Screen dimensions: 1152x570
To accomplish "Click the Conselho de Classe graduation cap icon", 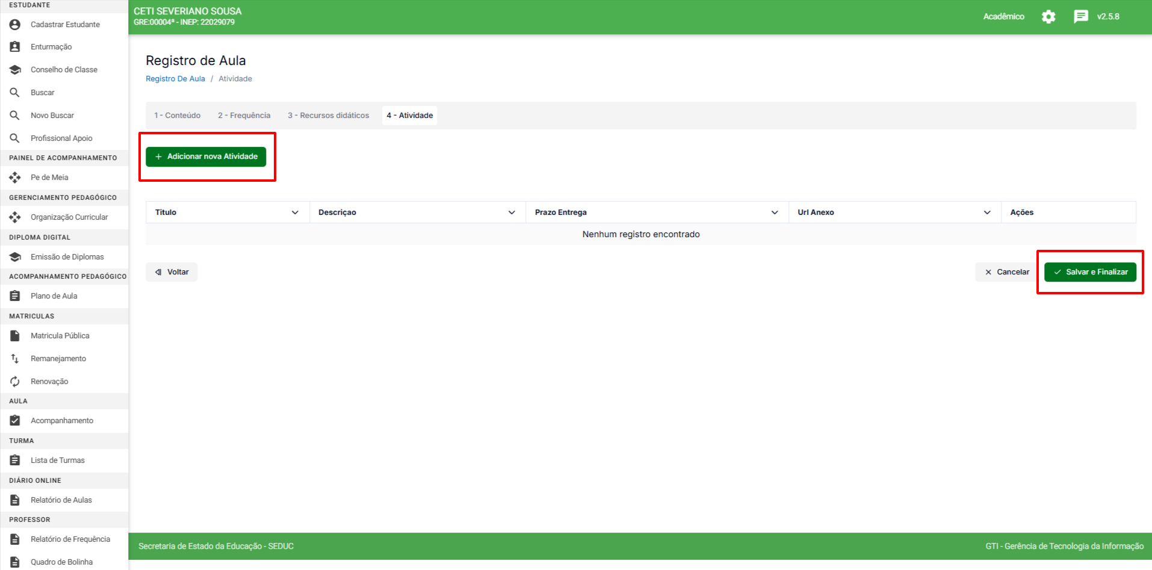I will (x=15, y=70).
